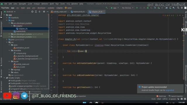Click Select Opened File target icon
Screen dimensions: 187x105
tap(32, 12)
